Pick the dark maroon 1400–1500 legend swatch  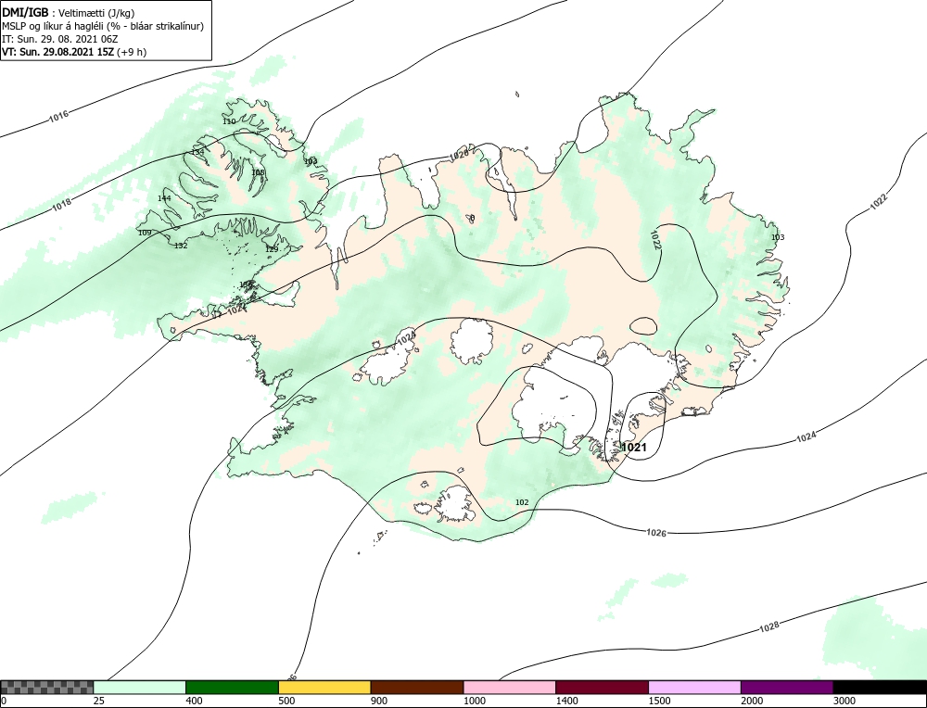point(602,687)
